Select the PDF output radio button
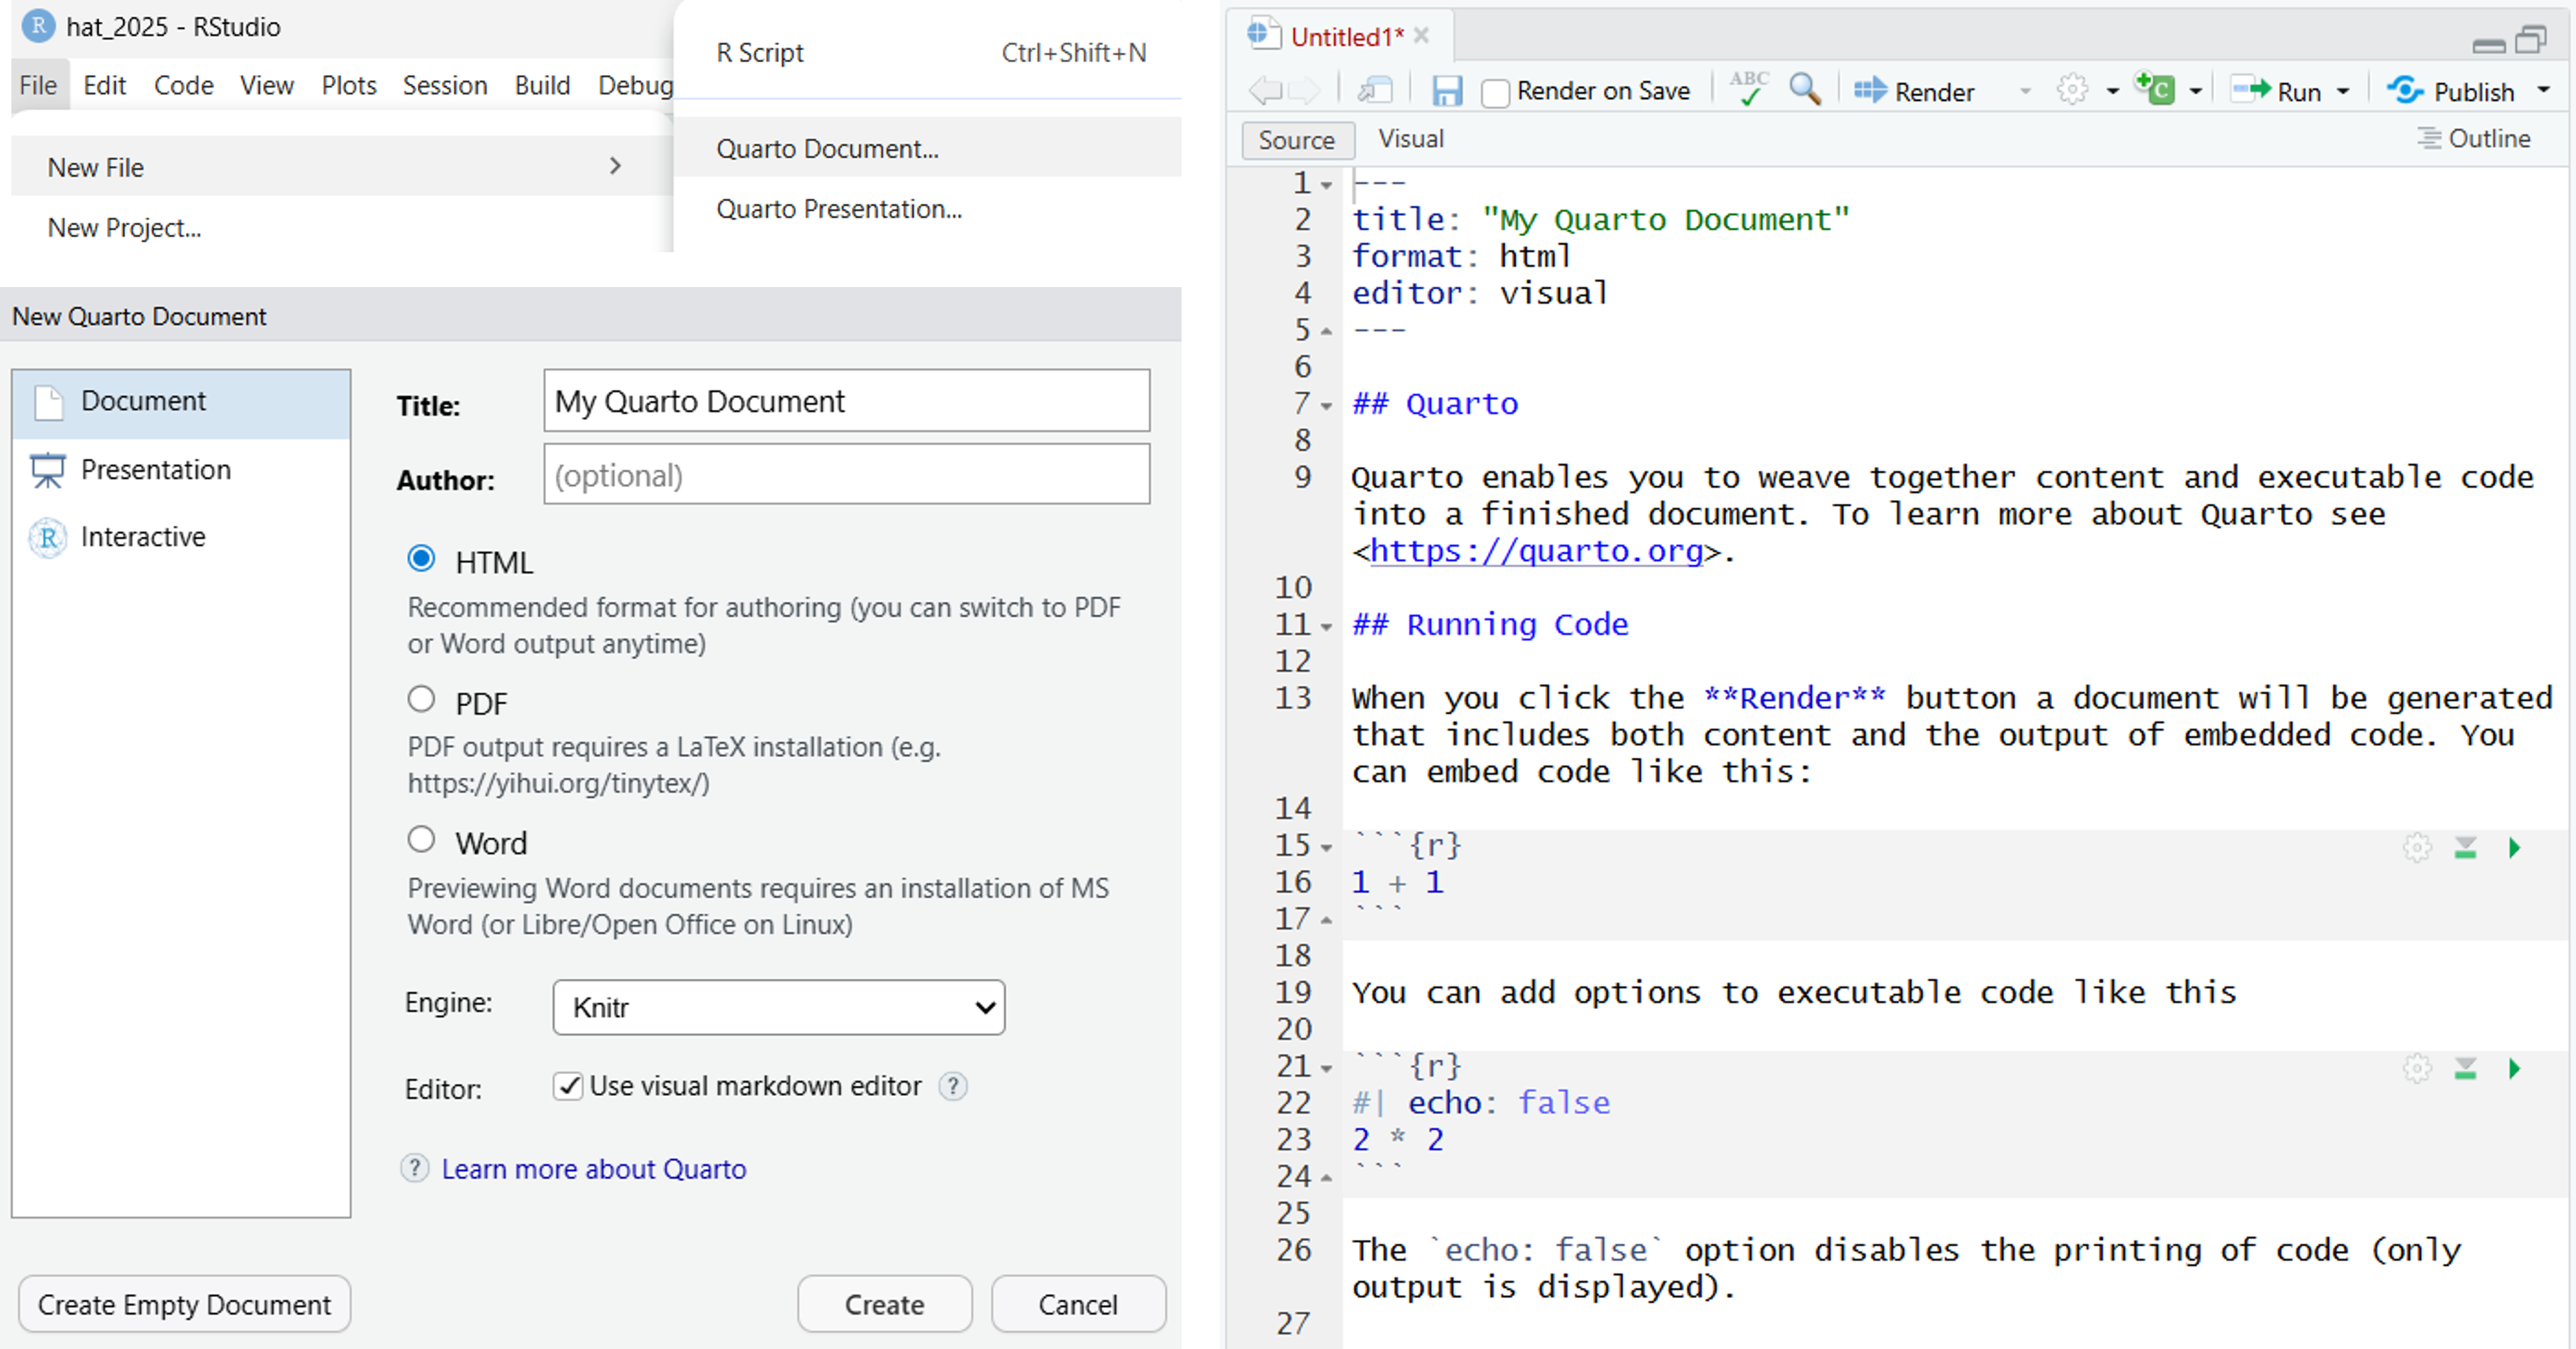Screen dimensions: 2576x1349 421,699
